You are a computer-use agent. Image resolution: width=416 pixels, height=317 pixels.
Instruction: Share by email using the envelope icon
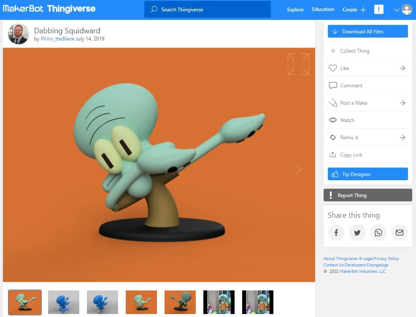click(x=399, y=233)
